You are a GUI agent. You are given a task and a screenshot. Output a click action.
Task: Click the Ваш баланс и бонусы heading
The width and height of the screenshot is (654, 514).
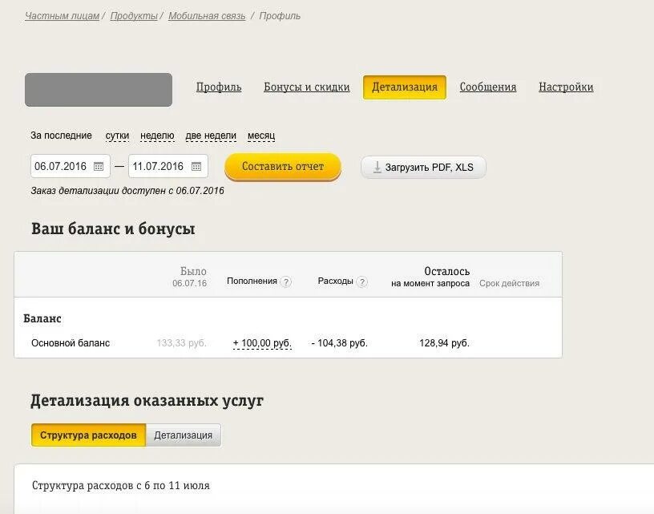[113, 229]
